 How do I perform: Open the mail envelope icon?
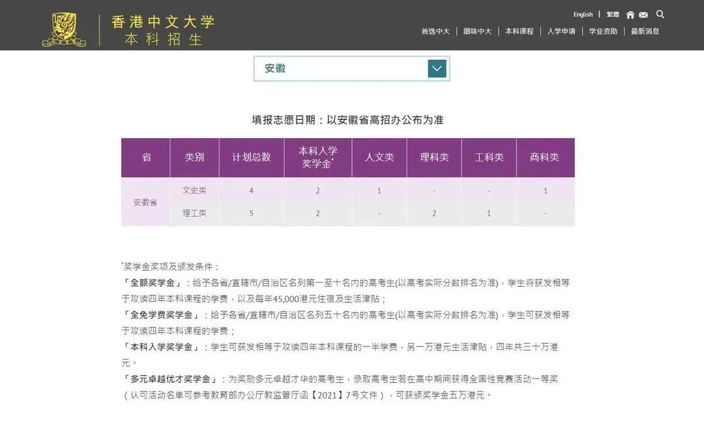pyautogui.click(x=643, y=15)
